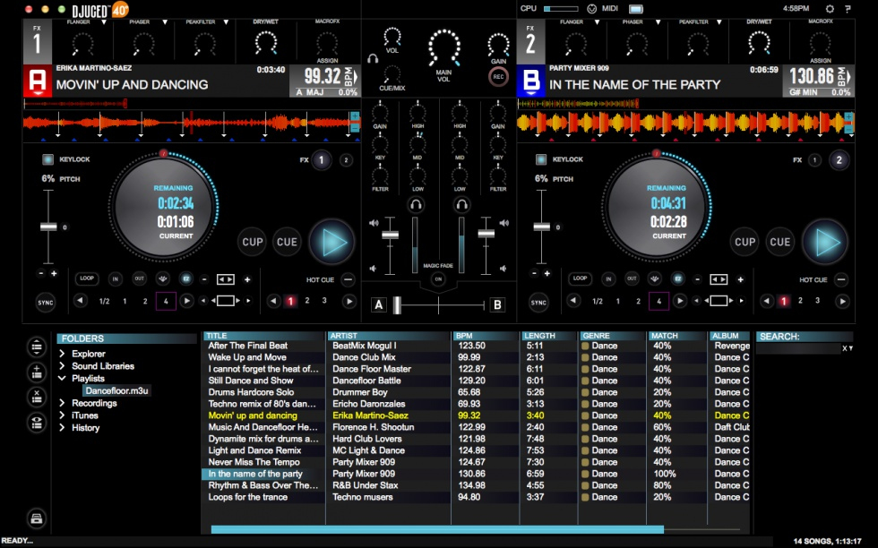Click previous loop length arrow on deck B
Screen dimensions: 878x548
572,301
